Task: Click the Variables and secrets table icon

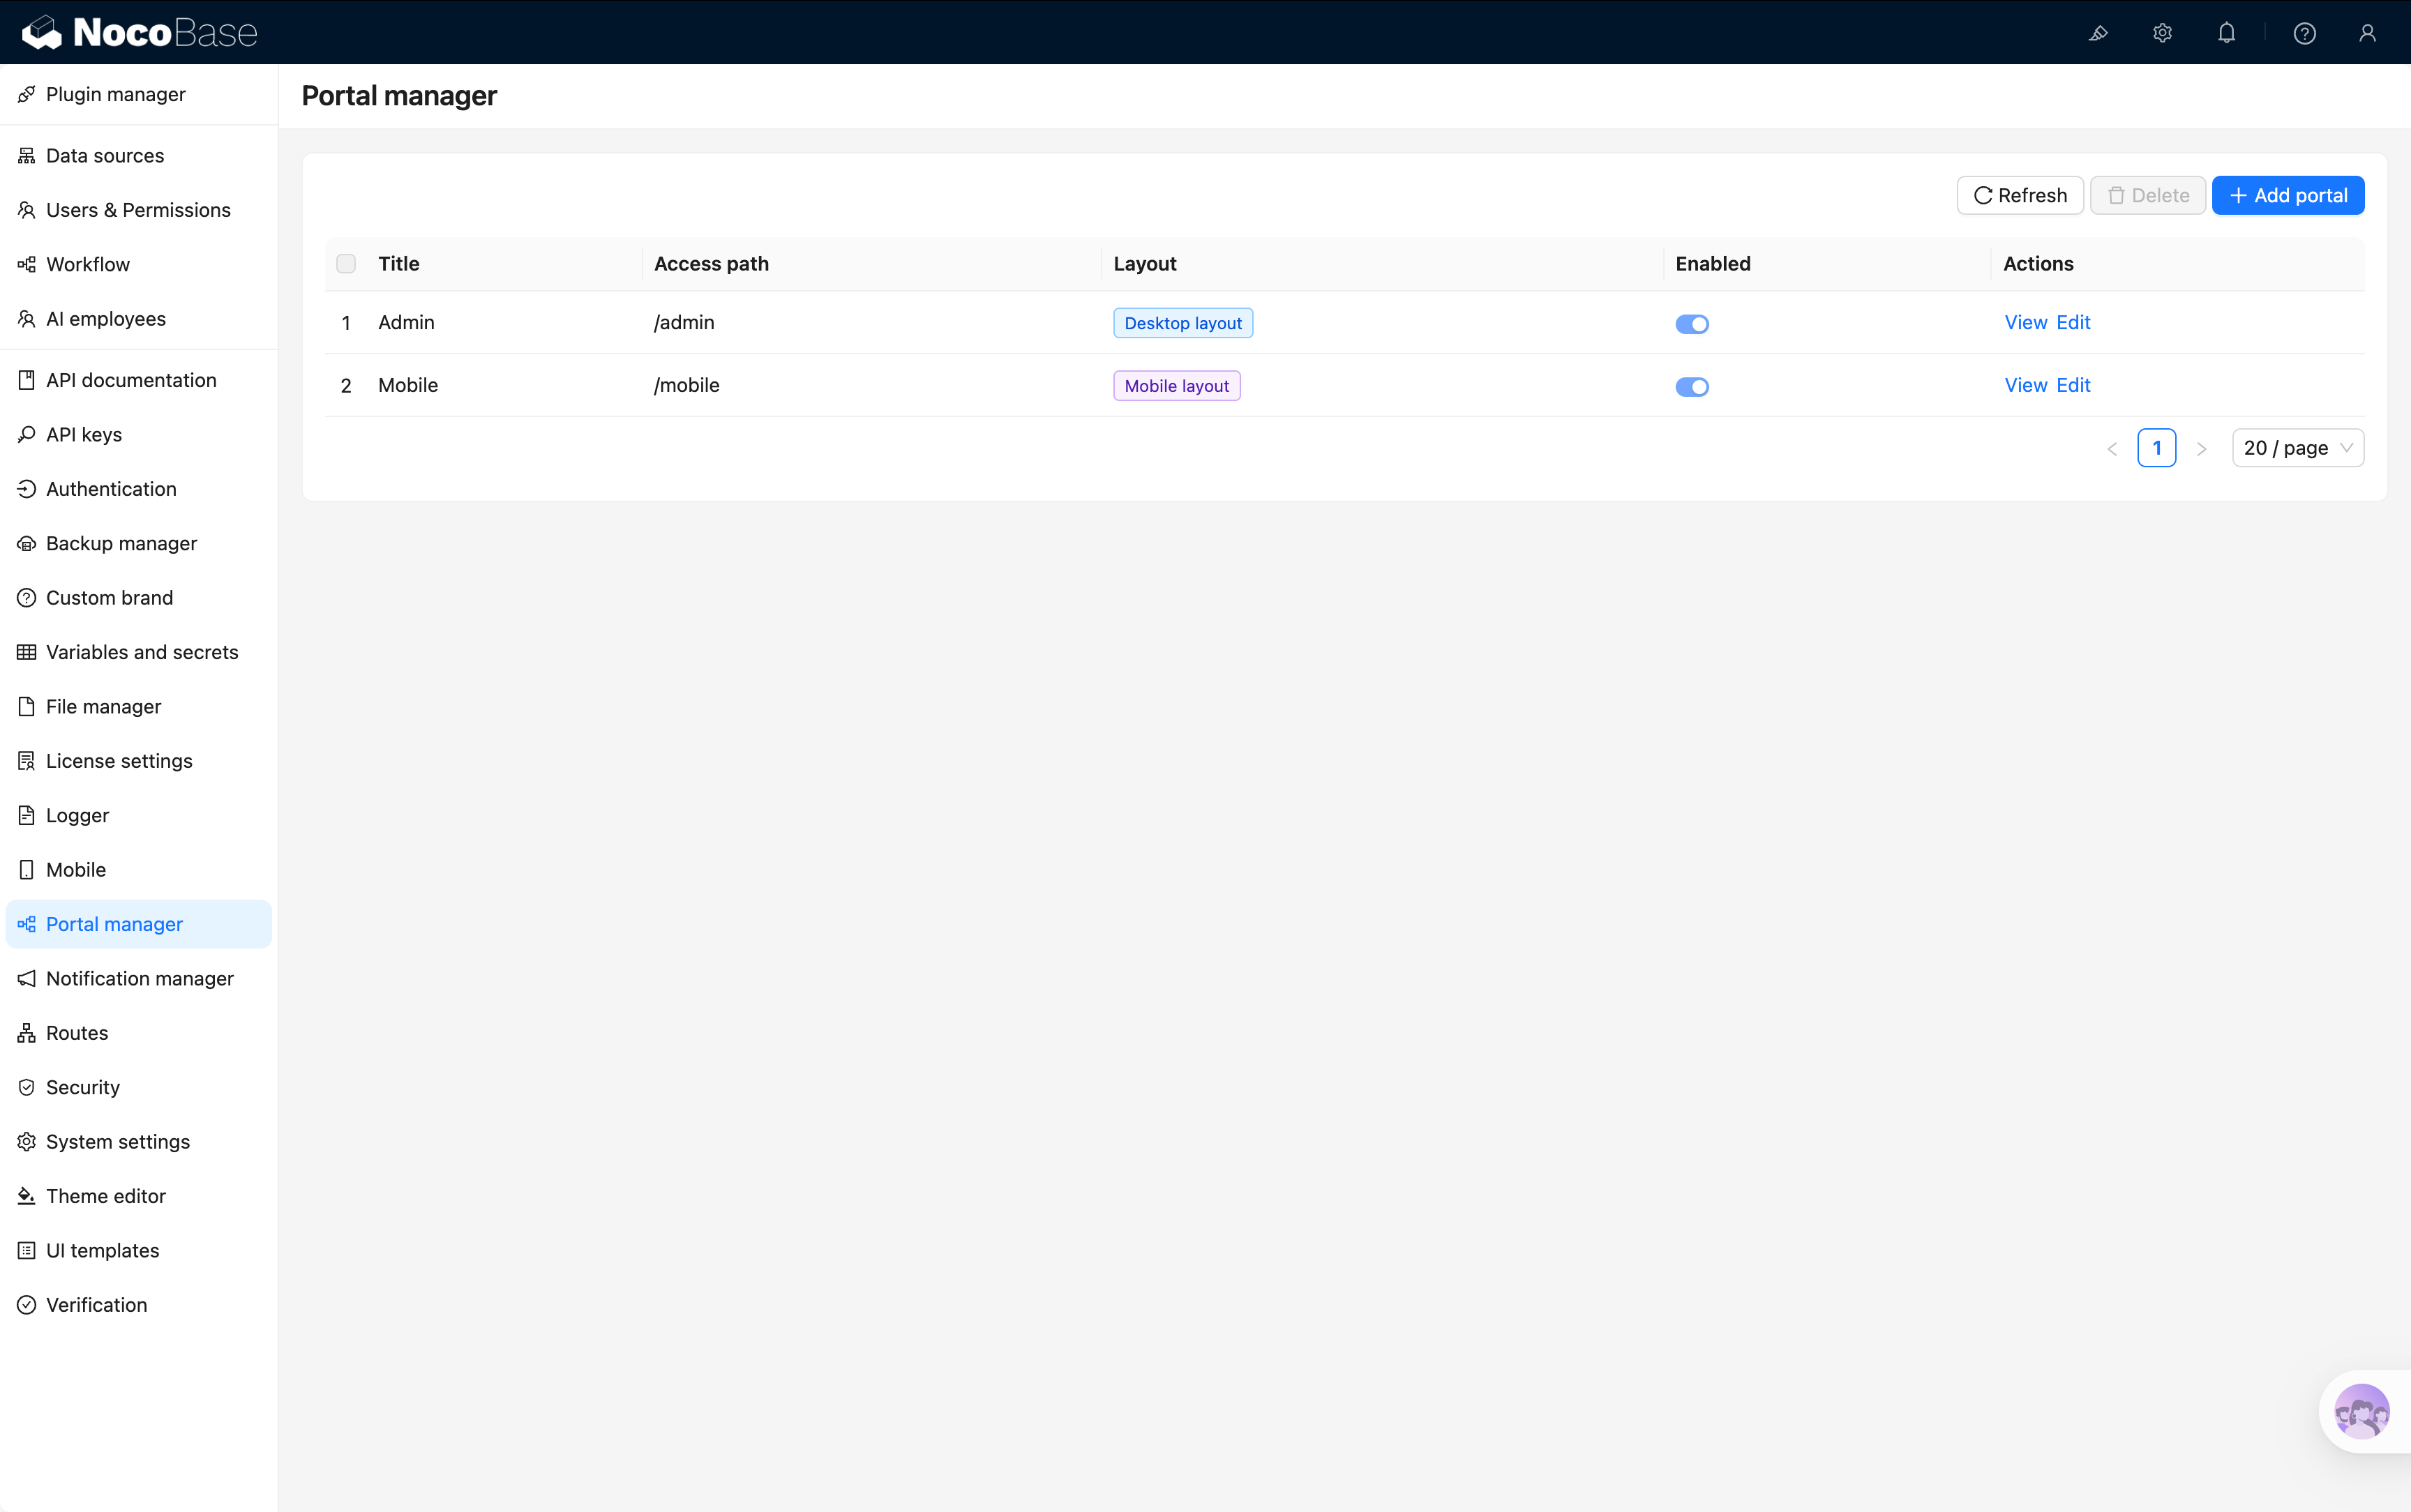Action: (27, 652)
